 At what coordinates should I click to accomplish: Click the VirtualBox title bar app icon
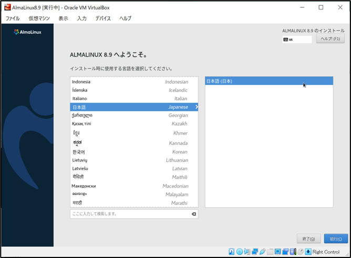pyautogui.click(x=7, y=7)
